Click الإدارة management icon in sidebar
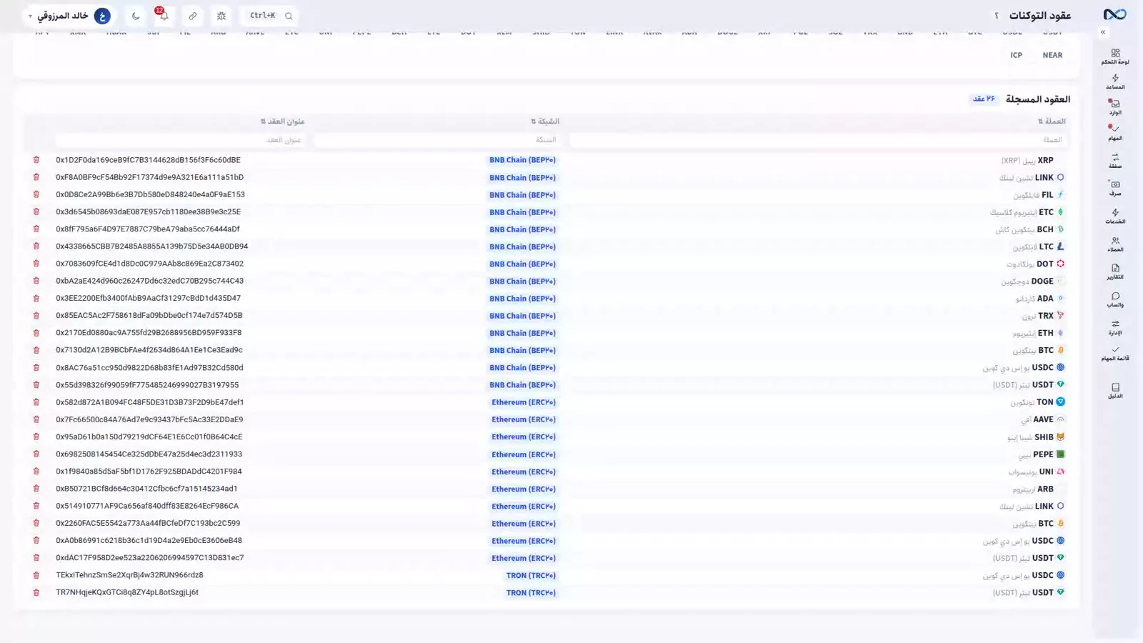The height and width of the screenshot is (643, 1143). click(x=1115, y=324)
